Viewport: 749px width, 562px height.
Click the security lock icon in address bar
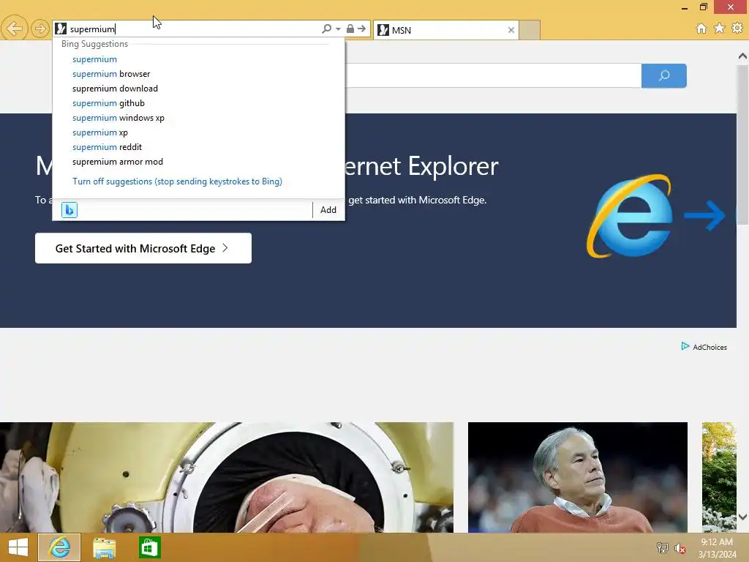tap(350, 29)
